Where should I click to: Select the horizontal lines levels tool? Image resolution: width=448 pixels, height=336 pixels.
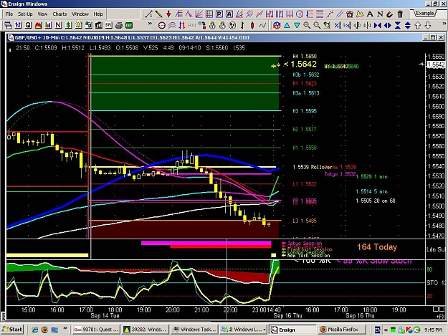(x=320, y=14)
